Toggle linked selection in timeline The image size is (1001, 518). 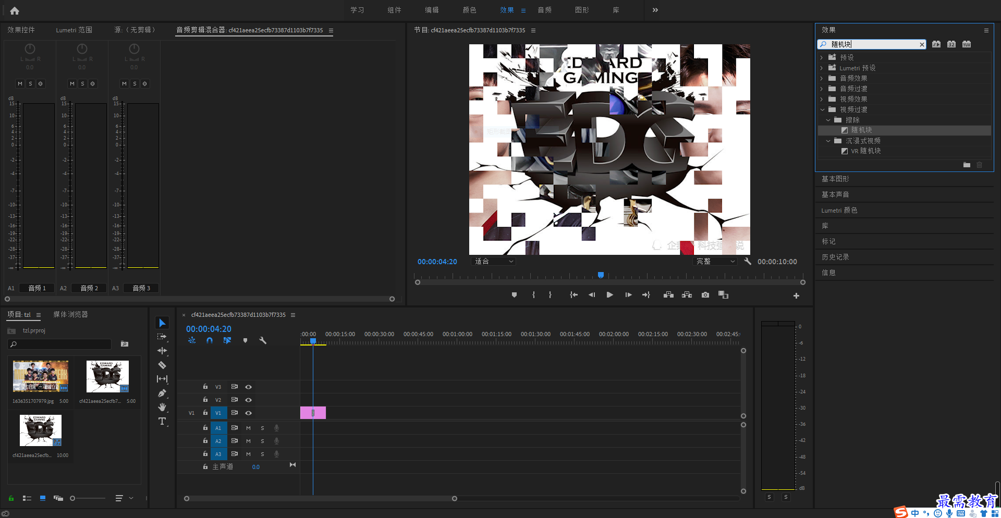coord(227,340)
